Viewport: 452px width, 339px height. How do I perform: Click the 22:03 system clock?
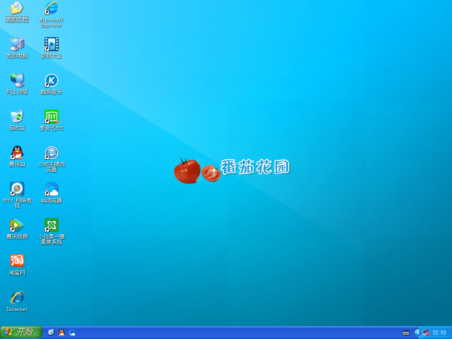pyautogui.click(x=439, y=333)
